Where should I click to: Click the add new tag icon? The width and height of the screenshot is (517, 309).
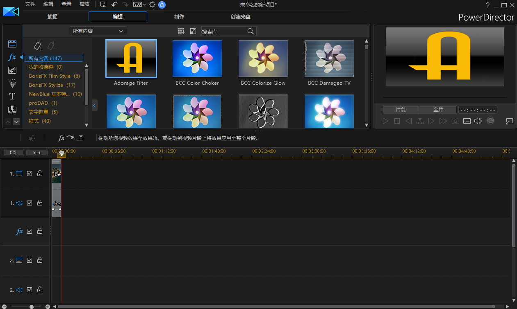pyautogui.click(x=38, y=45)
